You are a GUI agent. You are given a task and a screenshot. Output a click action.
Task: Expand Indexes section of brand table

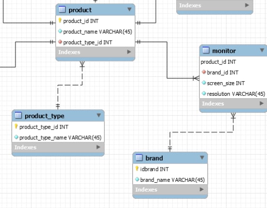click(202, 190)
